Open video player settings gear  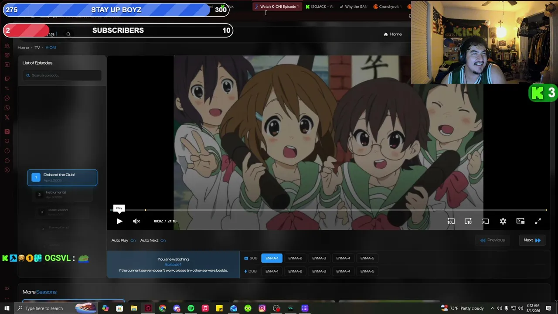point(503,222)
